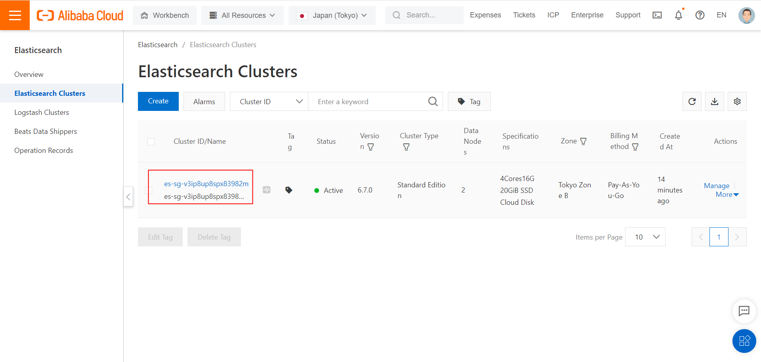Click the cluster monitoring chart icon
The width and height of the screenshot is (761, 362).
[267, 190]
